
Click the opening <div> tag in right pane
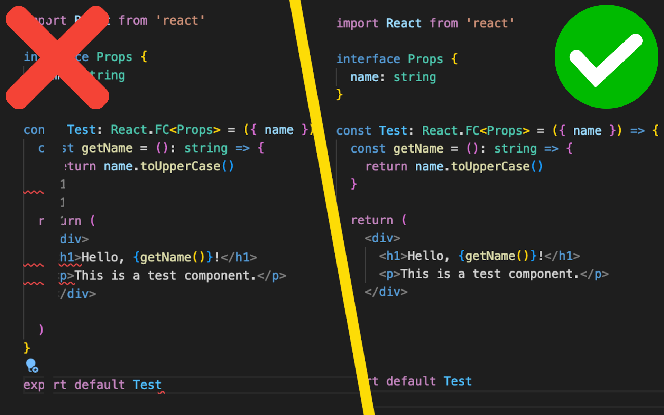[x=382, y=238]
